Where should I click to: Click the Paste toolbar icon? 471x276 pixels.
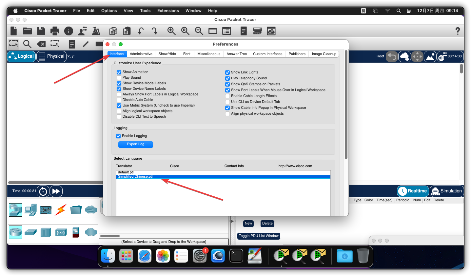click(x=127, y=31)
